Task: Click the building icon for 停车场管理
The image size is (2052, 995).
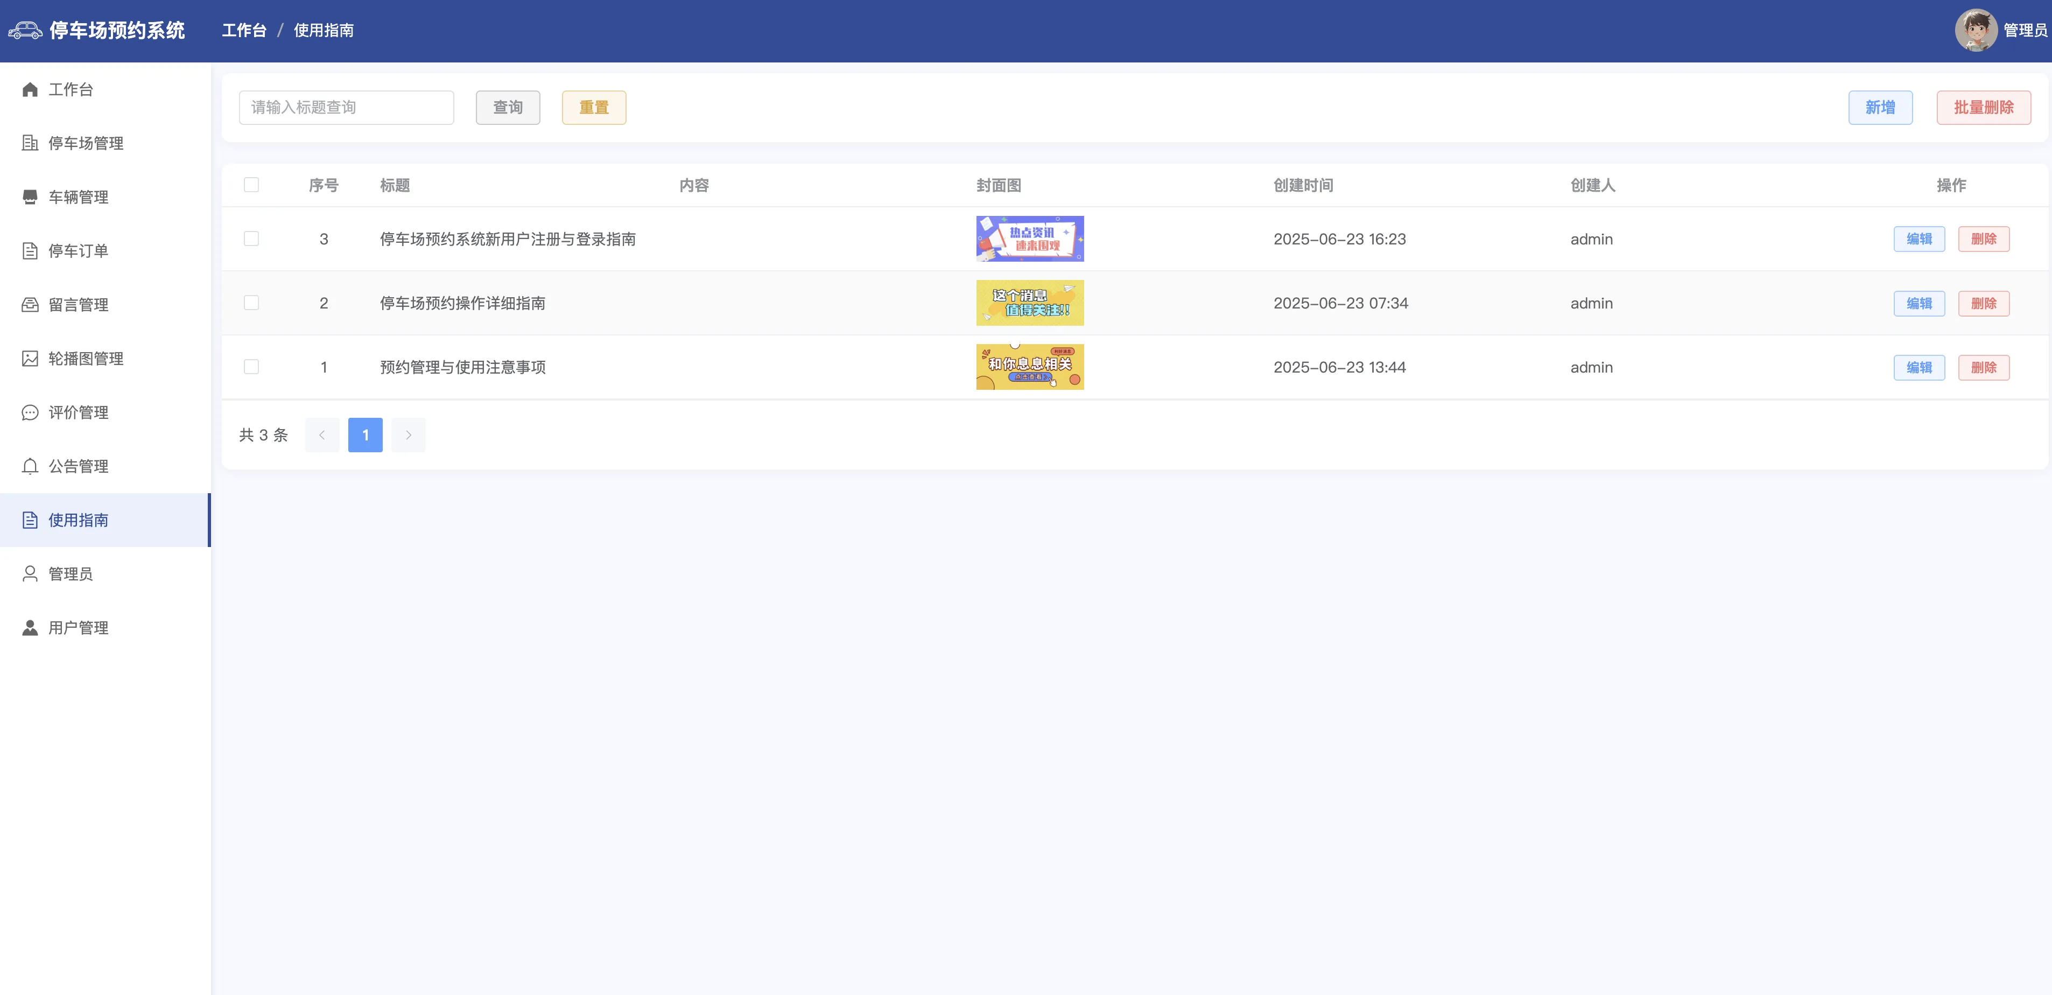Action: click(30, 143)
